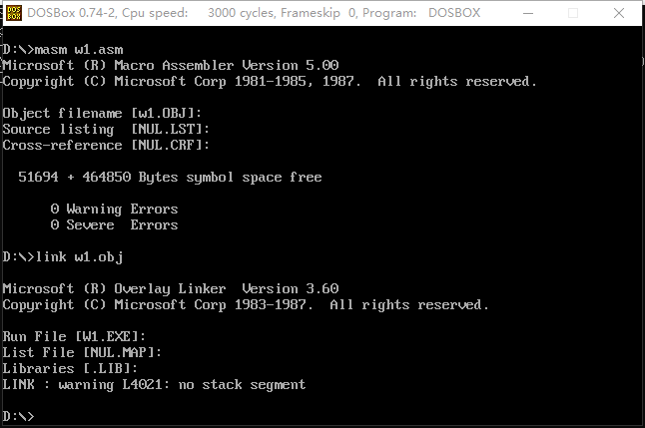
Task: Minimize the DOSBox window
Action: click(528, 14)
